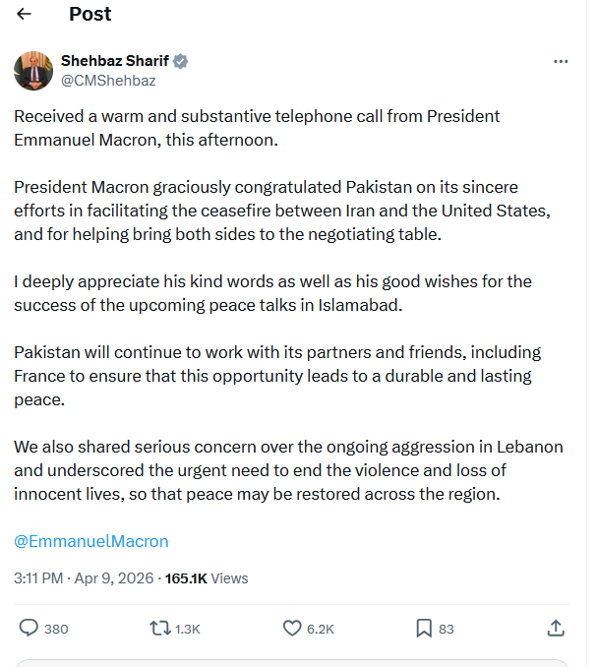The height and width of the screenshot is (667, 597).
Task: Click the 1.3K reposts count
Action: coord(187,629)
